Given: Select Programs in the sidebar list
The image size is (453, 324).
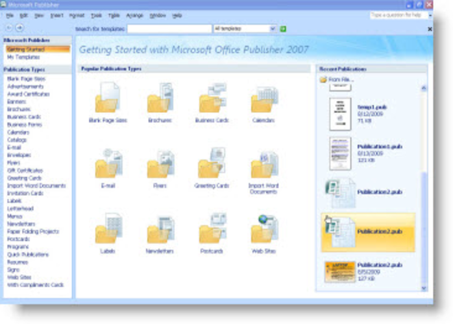Looking at the screenshot, I should point(18,247).
